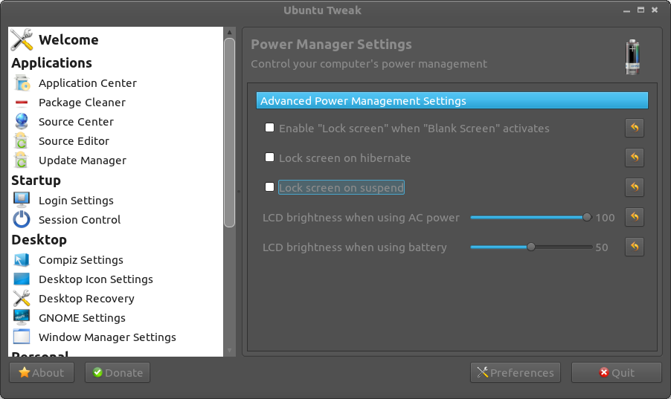Click the Desktop category heading
Viewport: 671px width, 399px height.
pos(39,240)
